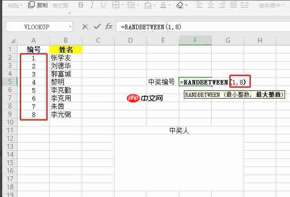Open the fill color dropdown arrow
The image size is (290, 197).
154,5
